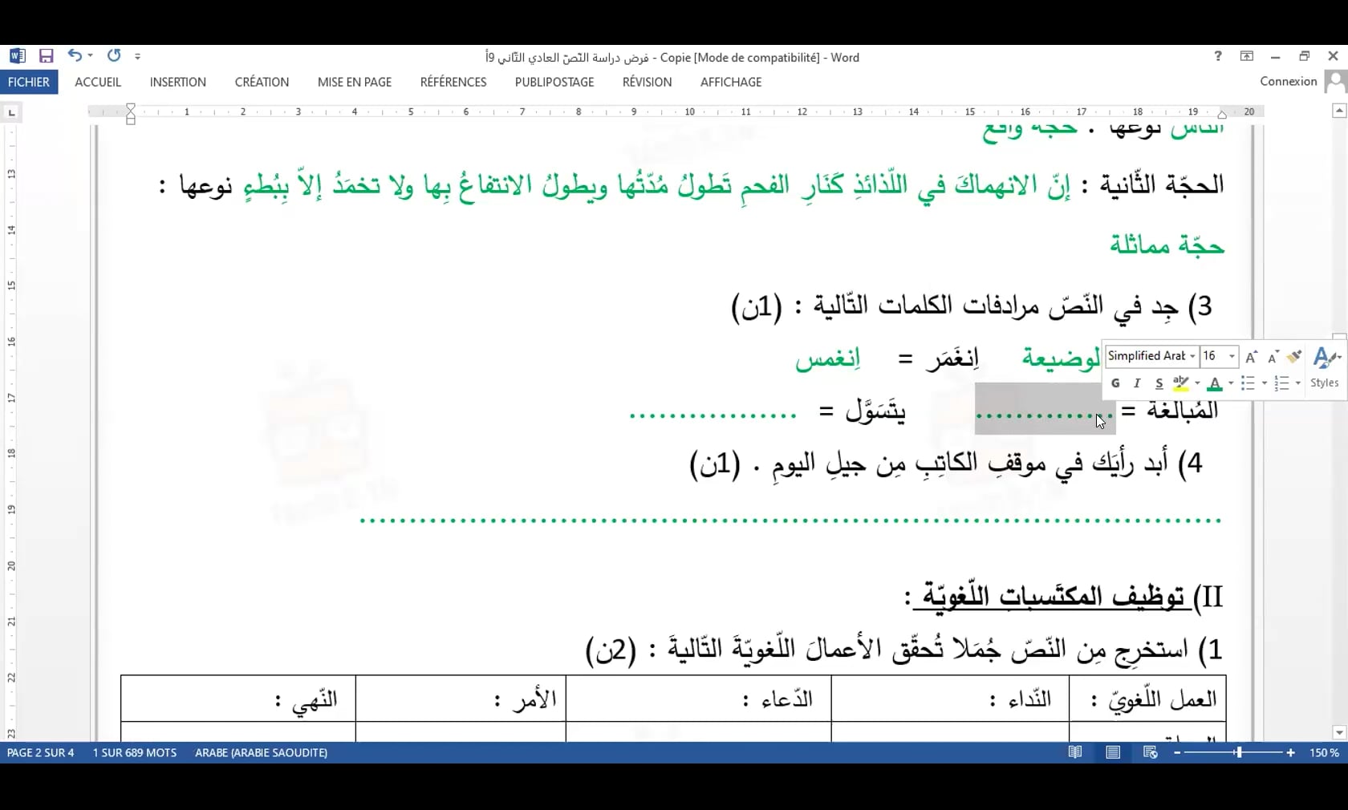The width and height of the screenshot is (1348, 810).
Task: Click the heading "توظيف المكتسبات اللّغويّة"
Action: pos(1053,596)
